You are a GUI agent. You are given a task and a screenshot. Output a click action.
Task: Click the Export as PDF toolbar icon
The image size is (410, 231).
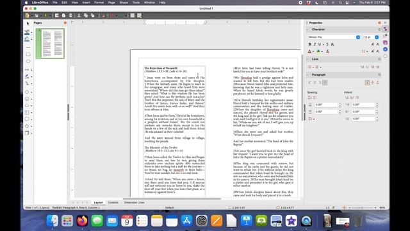point(64,15)
